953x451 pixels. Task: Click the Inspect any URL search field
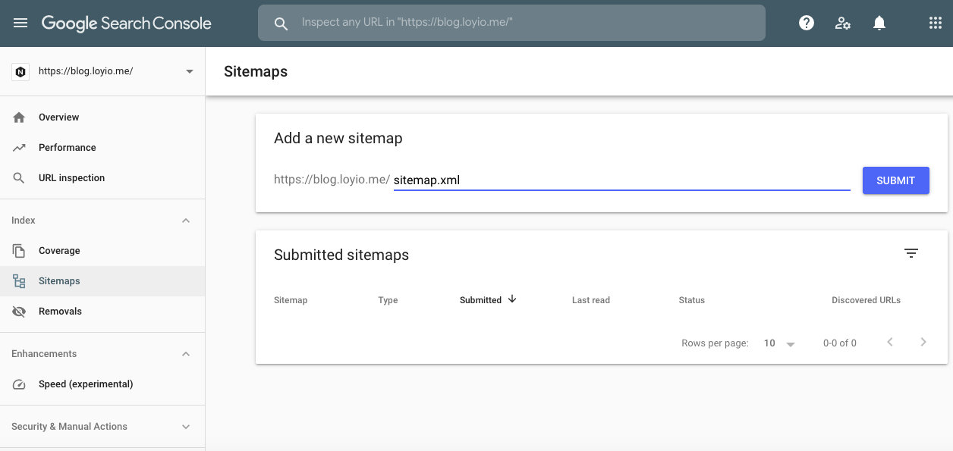pyautogui.click(x=511, y=23)
